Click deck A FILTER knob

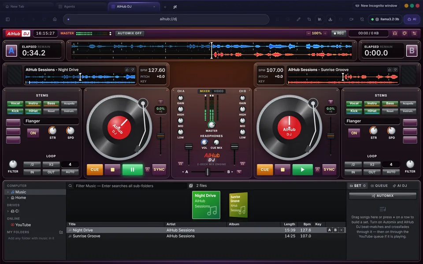tap(13, 164)
